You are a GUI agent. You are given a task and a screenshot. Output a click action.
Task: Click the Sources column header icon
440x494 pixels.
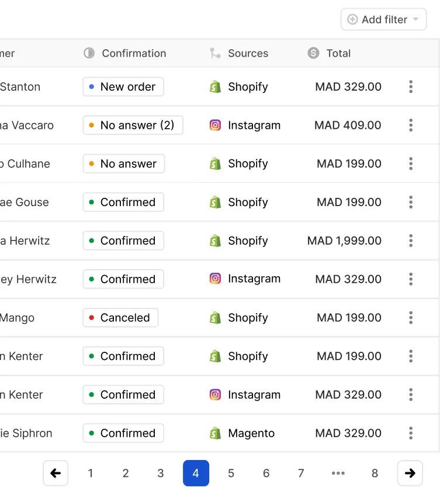[x=215, y=53]
